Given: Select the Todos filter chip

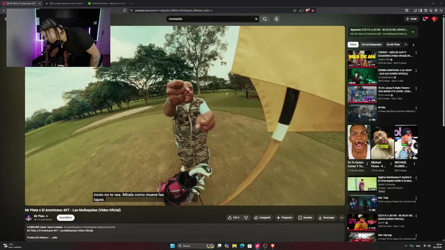Looking at the screenshot, I should [353, 44].
